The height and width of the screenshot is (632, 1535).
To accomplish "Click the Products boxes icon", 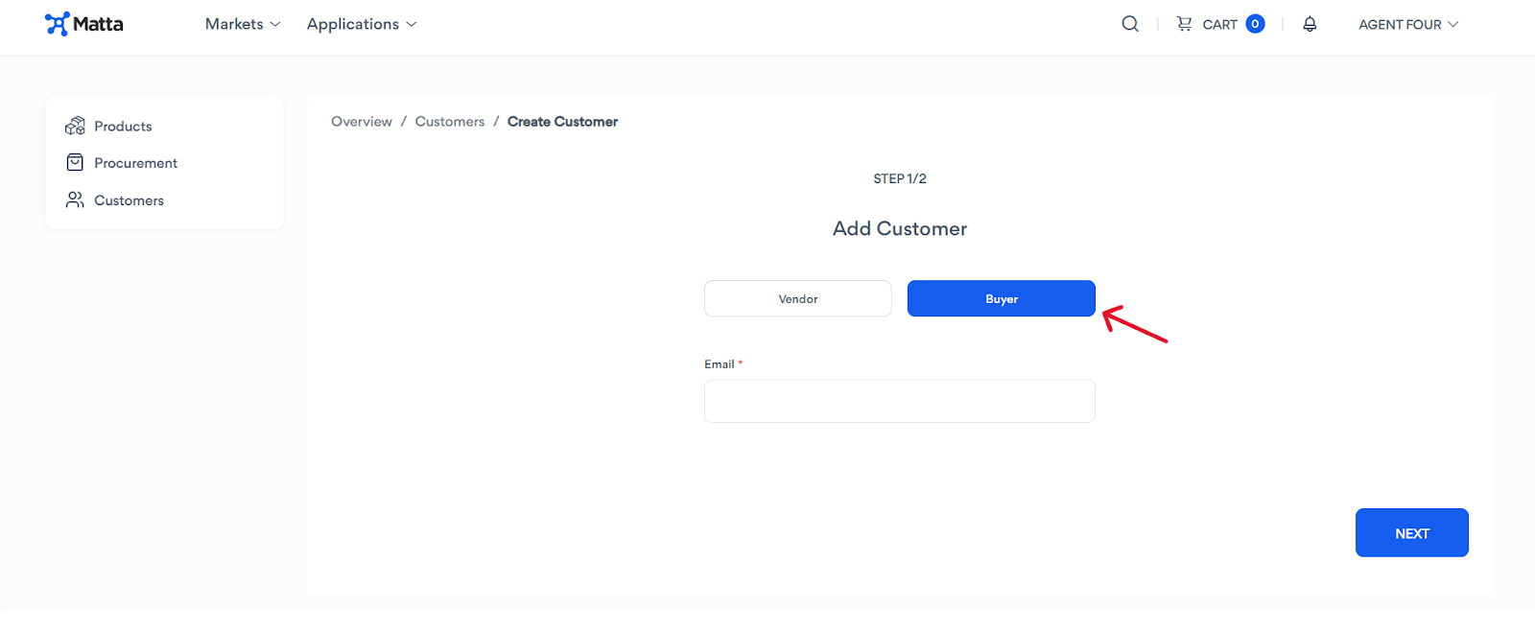I will tap(75, 126).
